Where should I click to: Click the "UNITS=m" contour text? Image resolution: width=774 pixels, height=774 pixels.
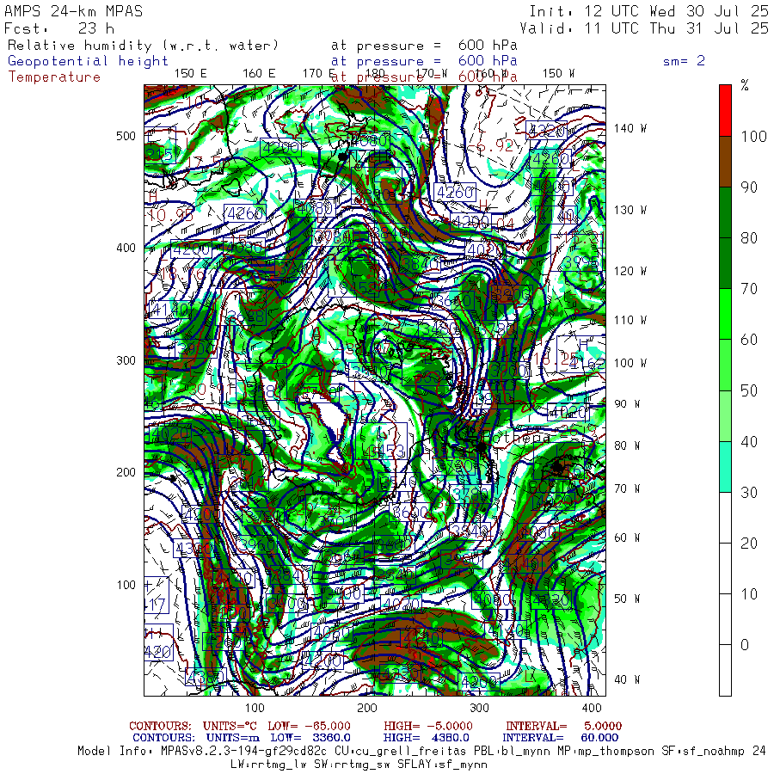[x=233, y=738]
